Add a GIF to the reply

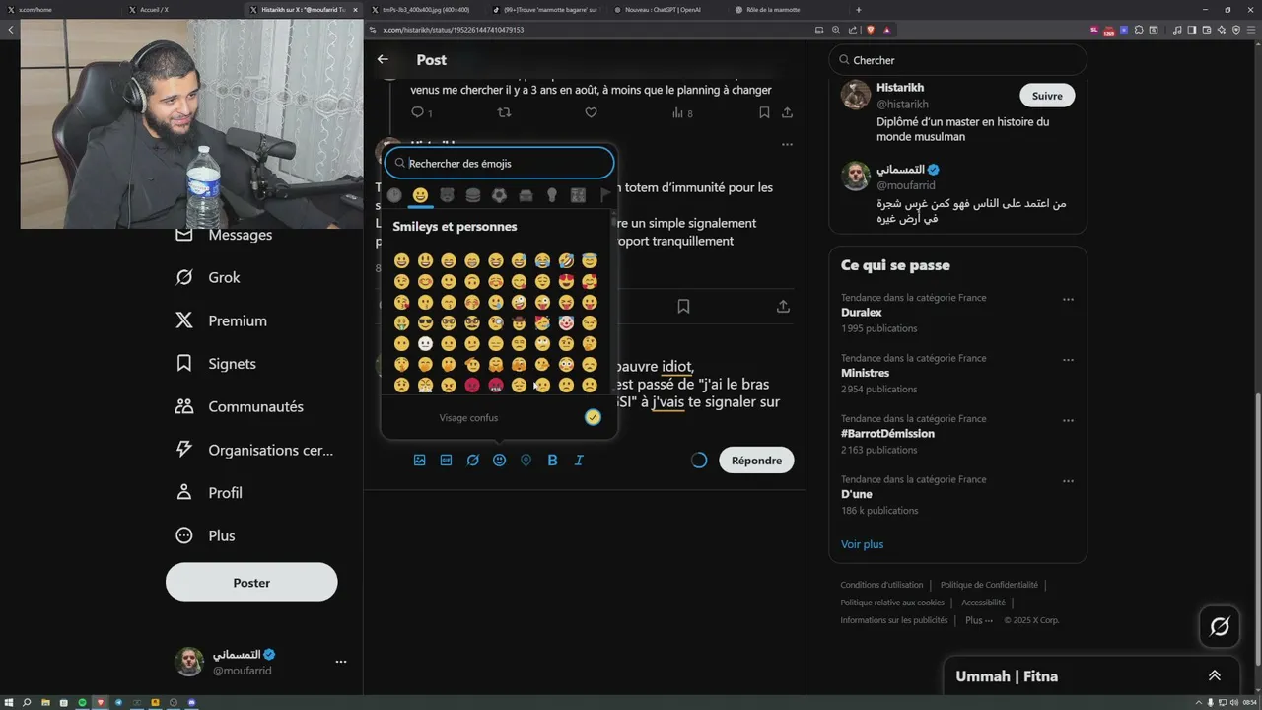pyautogui.click(x=446, y=460)
